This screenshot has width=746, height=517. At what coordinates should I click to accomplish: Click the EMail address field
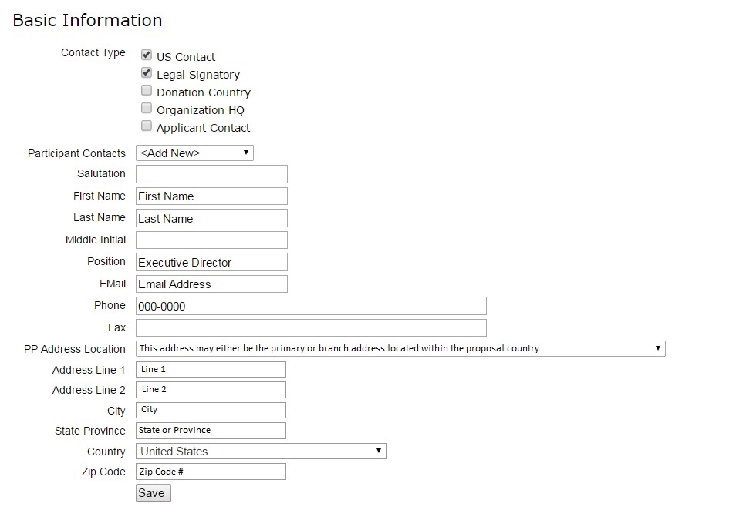pos(211,284)
